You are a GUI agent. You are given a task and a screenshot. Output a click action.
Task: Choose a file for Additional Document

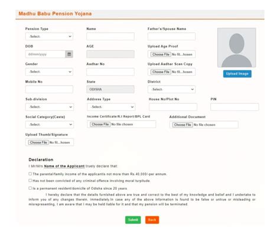tap(183, 125)
